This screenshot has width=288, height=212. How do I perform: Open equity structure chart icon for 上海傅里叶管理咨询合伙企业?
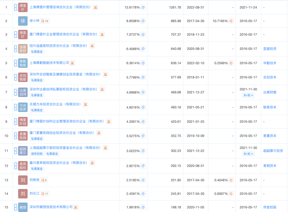click(95, 7)
